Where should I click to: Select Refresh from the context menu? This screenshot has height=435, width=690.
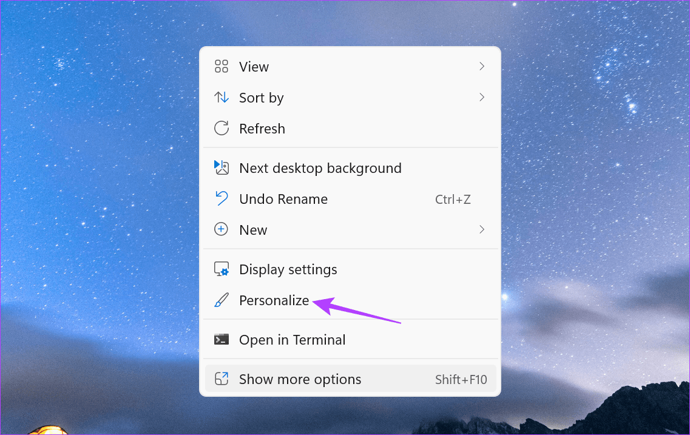pos(262,128)
